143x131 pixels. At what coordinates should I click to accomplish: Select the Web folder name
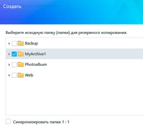click(x=29, y=75)
